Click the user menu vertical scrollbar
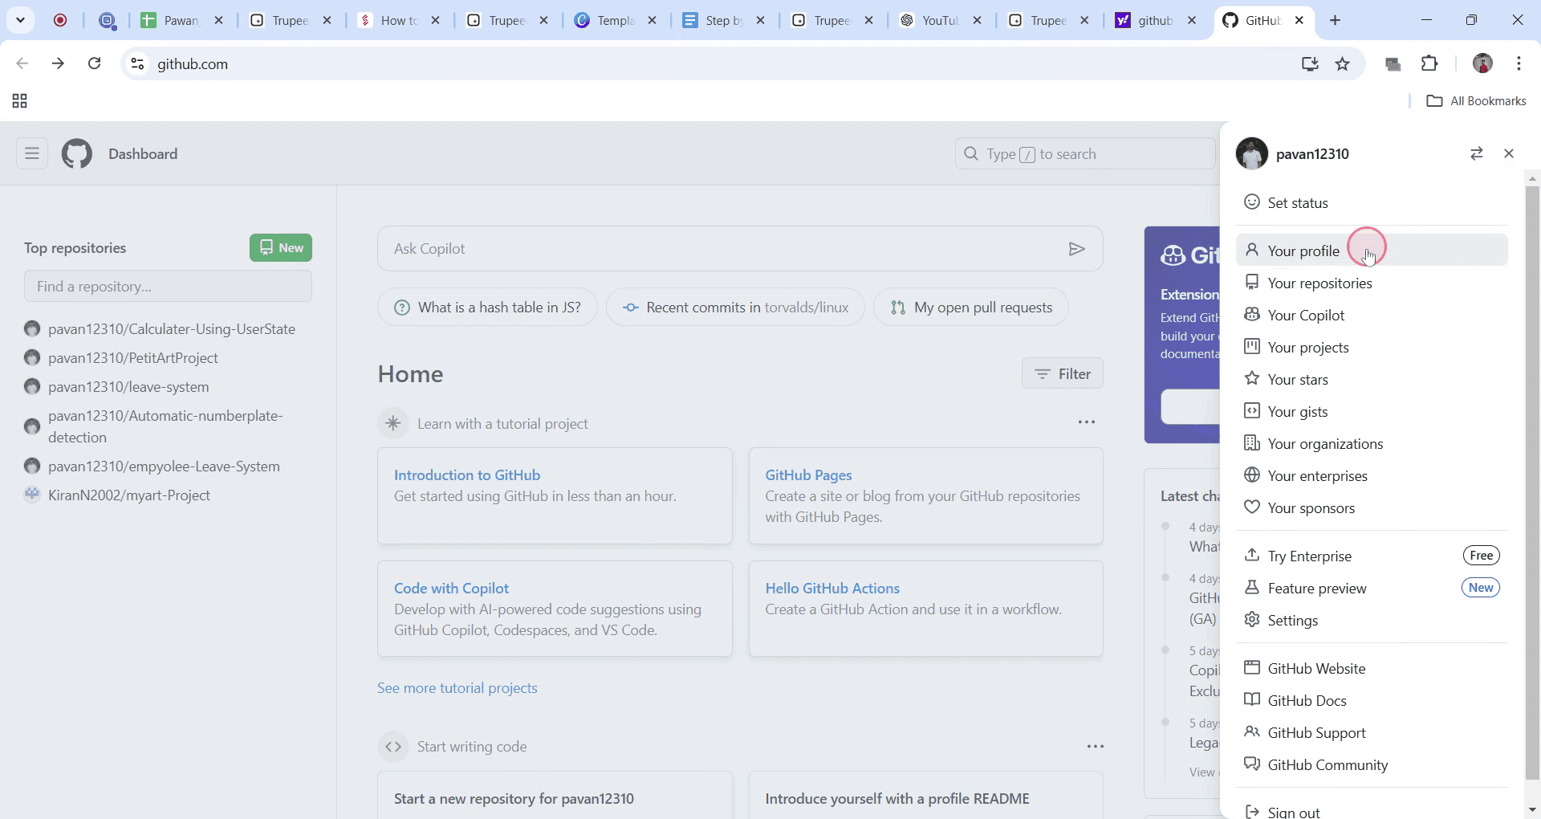This screenshot has height=819, width=1541. pos(1532,482)
